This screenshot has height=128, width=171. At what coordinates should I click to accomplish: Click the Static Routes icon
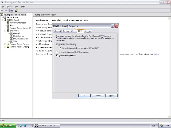click(11, 36)
